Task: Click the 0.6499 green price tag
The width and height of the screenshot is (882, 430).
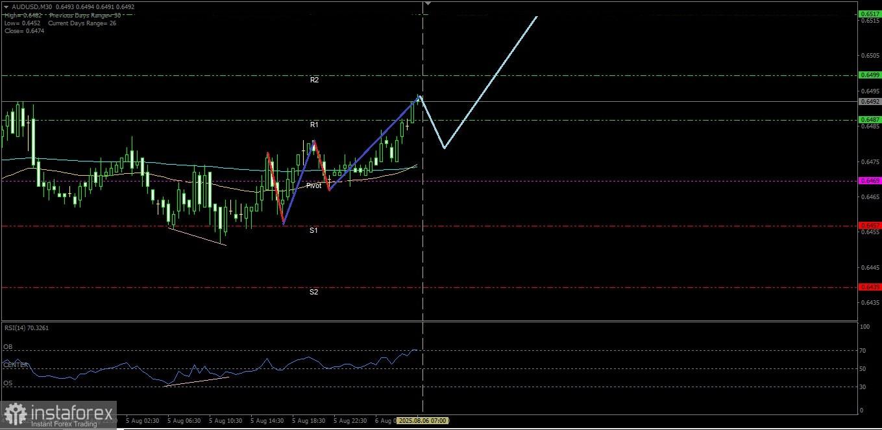Action: (870, 75)
